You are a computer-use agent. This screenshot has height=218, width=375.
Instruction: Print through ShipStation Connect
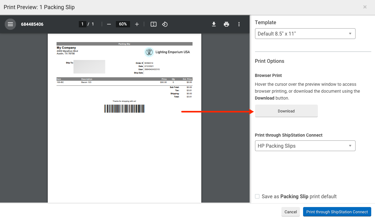(337, 212)
